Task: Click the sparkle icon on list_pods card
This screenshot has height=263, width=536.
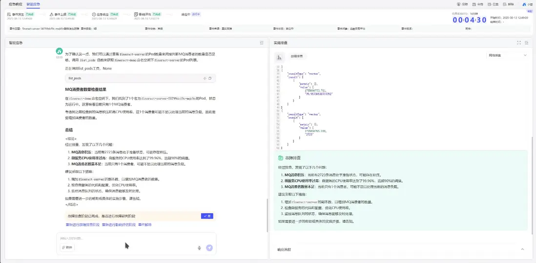Action: 205,78
